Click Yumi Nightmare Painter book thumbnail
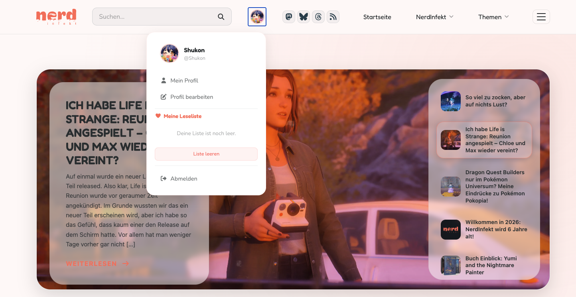Image resolution: width=576 pixels, height=297 pixels. tap(451, 266)
